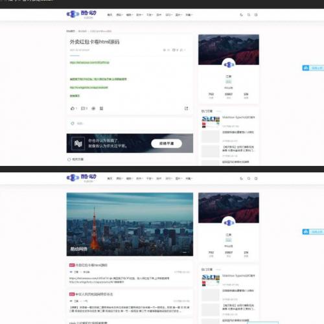Toggle dark mode moon icon on home page

[241, 178]
